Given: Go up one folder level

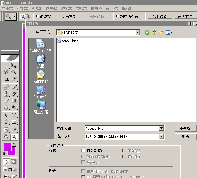Looking at the screenshot, I should coord(154,32).
